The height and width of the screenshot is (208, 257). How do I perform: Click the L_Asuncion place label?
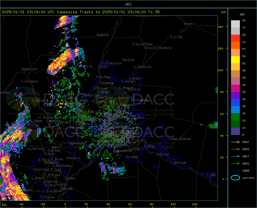pyautogui.click(x=143, y=67)
